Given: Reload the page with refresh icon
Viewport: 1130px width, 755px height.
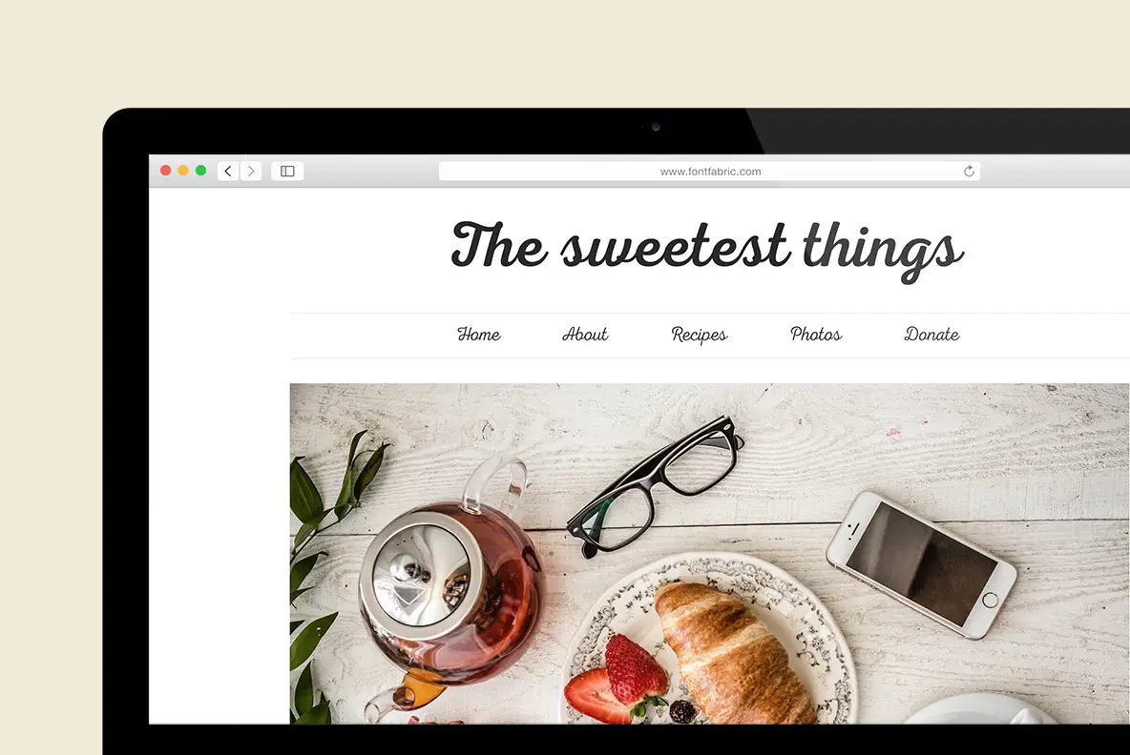Looking at the screenshot, I should [969, 172].
